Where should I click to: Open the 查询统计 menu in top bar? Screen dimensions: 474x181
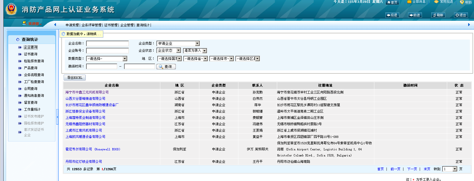pyautogui.click(x=143, y=25)
